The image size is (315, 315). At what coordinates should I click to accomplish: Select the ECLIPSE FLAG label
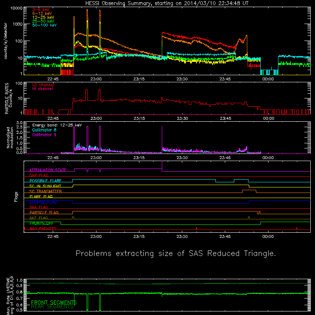coord(43,202)
